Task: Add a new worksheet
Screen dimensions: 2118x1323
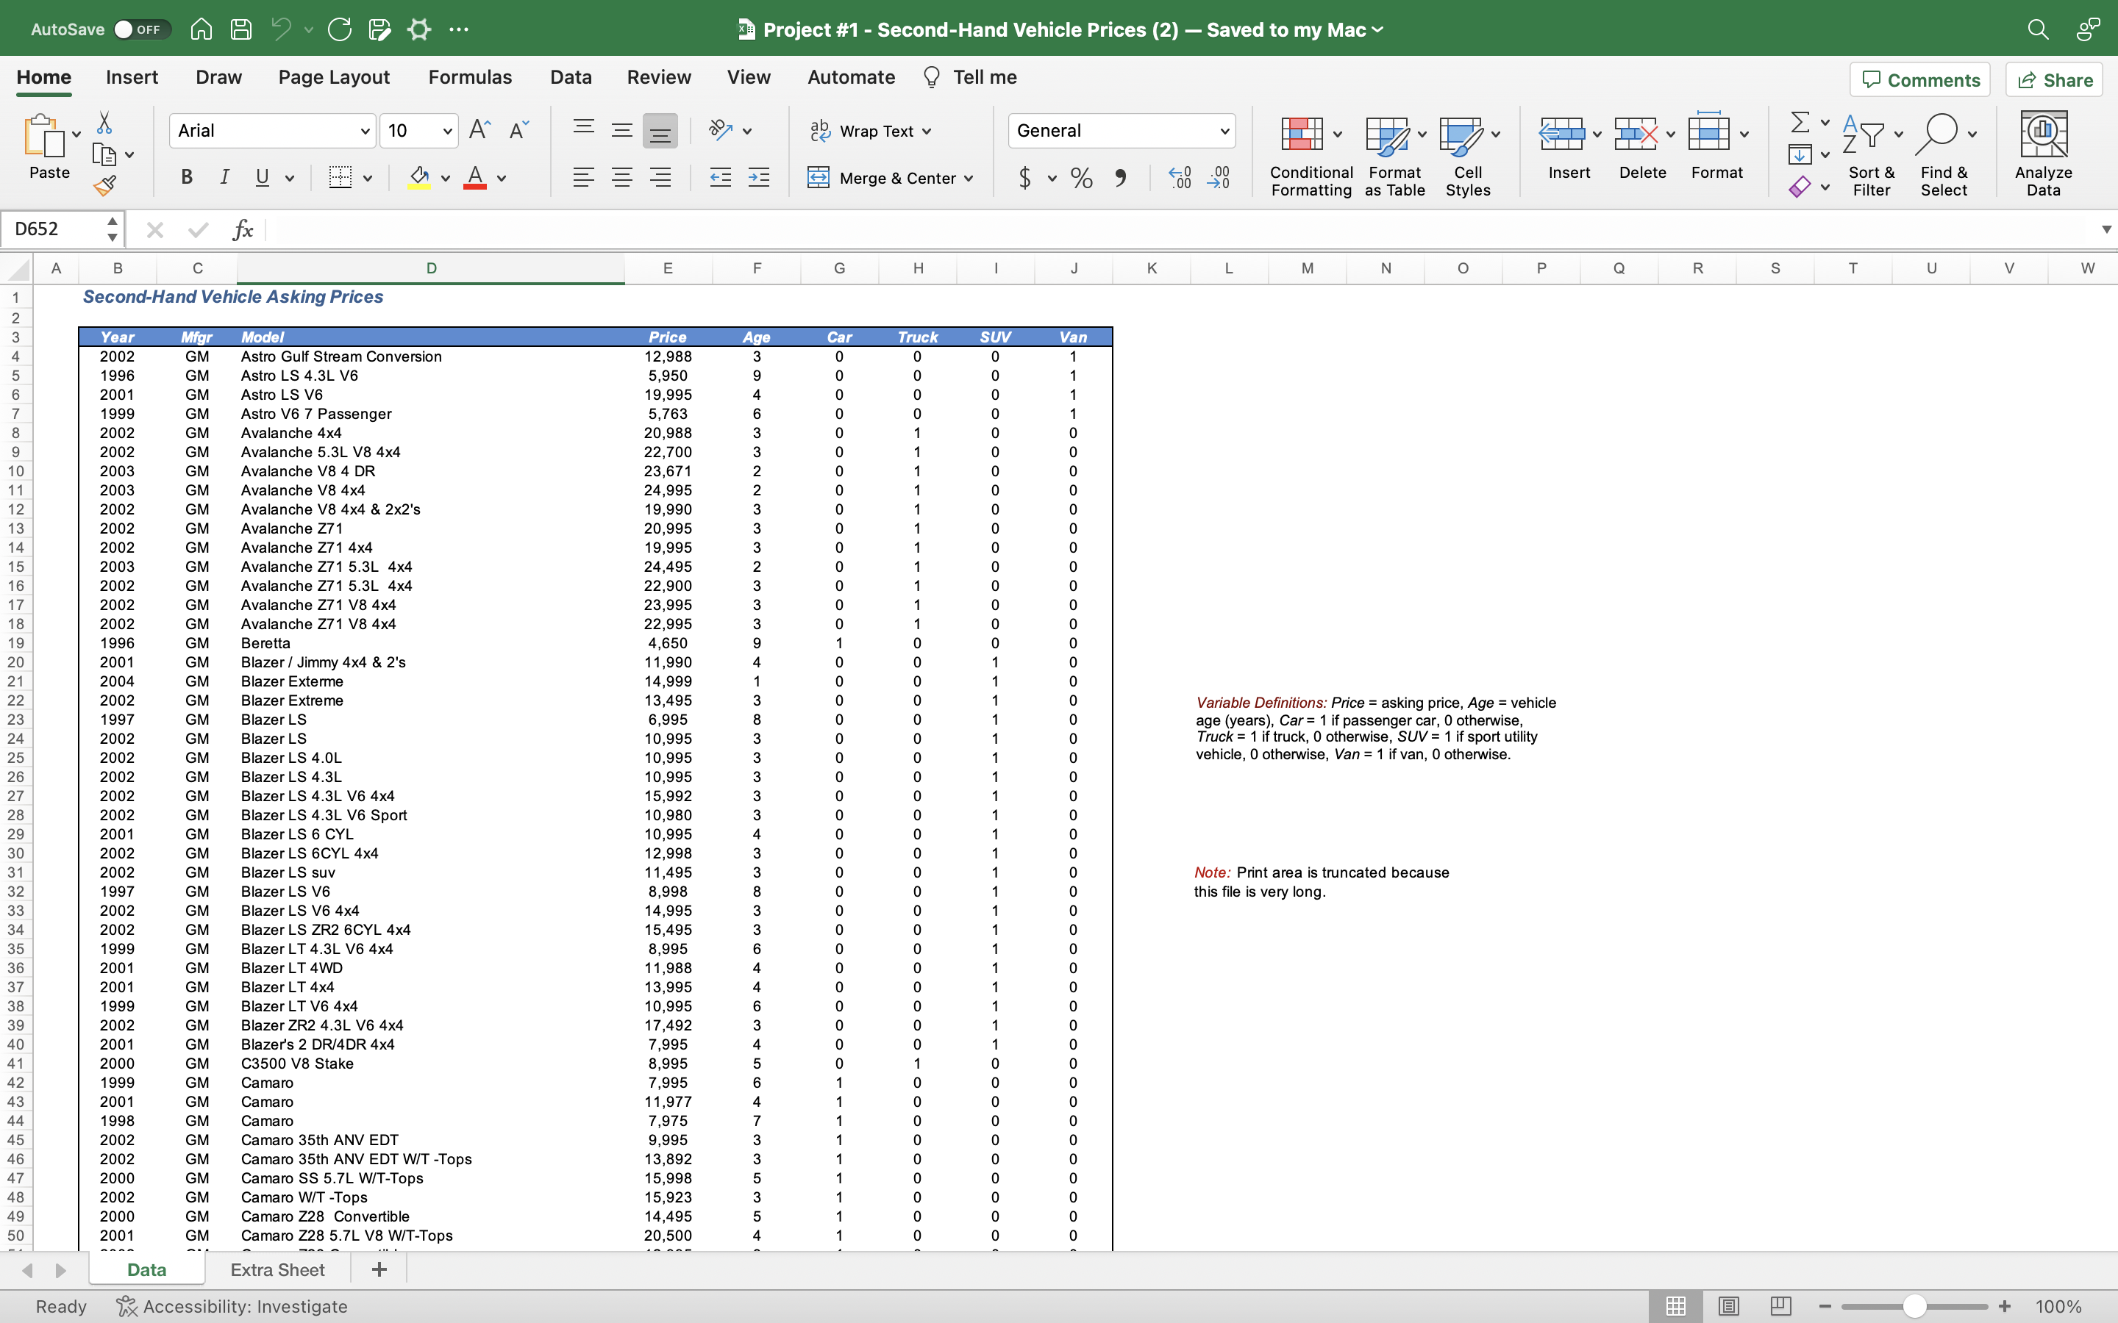Action: [378, 1269]
